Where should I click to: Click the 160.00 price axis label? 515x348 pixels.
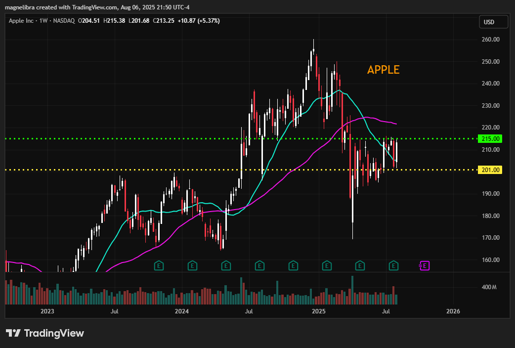(491, 260)
